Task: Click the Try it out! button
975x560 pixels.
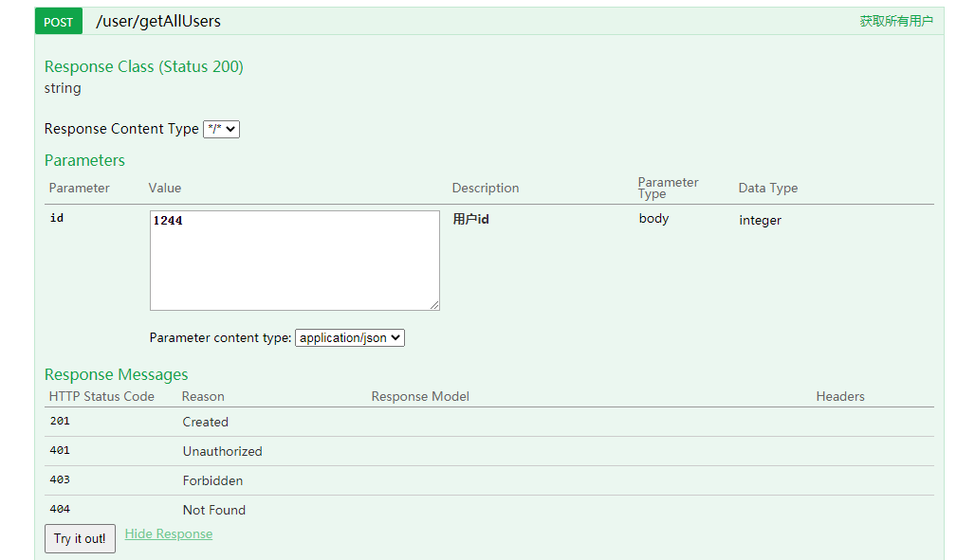Action: pos(80,538)
